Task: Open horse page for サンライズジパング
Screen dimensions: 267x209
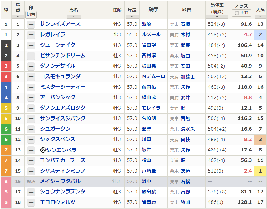Action: click(x=63, y=118)
